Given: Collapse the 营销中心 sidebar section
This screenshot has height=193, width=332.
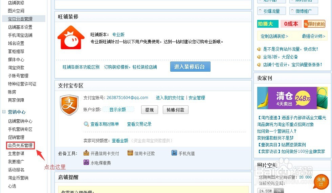Looking at the screenshot, I should tap(4, 112).
